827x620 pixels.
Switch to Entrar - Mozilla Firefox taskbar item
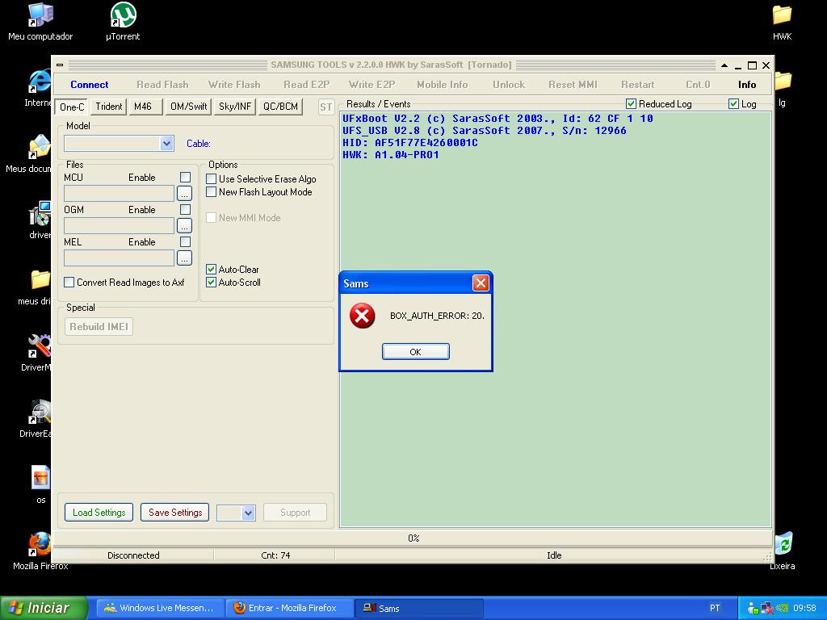[x=289, y=608]
